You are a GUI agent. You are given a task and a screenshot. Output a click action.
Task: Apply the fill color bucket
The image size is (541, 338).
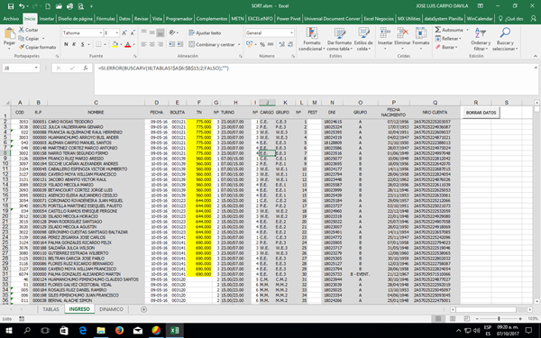[x=115, y=44]
